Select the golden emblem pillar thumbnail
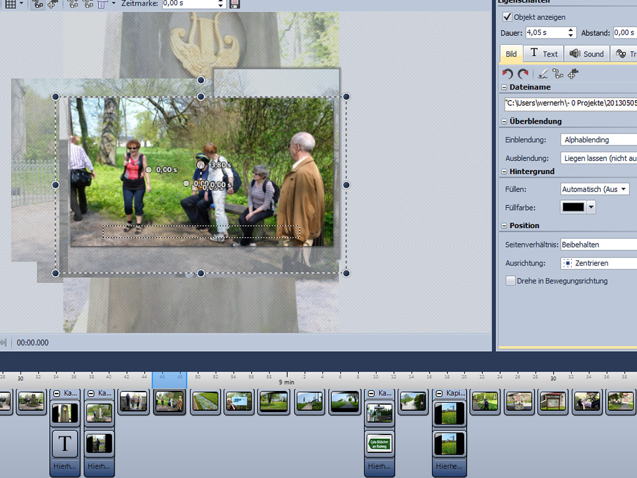Viewport: 637px width, 478px height. 65,413
